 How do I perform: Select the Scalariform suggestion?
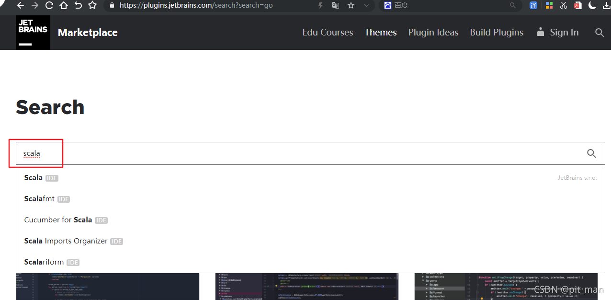click(310, 262)
